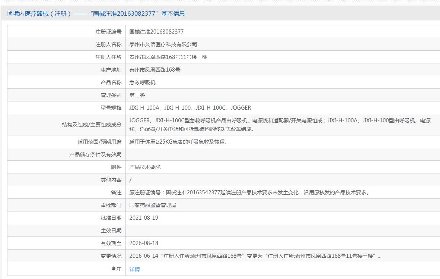Screen dimensions: 440x279
Task: Click attachment value 产品技术要求
Action: click(145, 167)
